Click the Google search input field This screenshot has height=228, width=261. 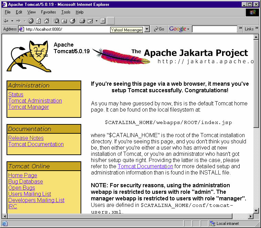215,29
